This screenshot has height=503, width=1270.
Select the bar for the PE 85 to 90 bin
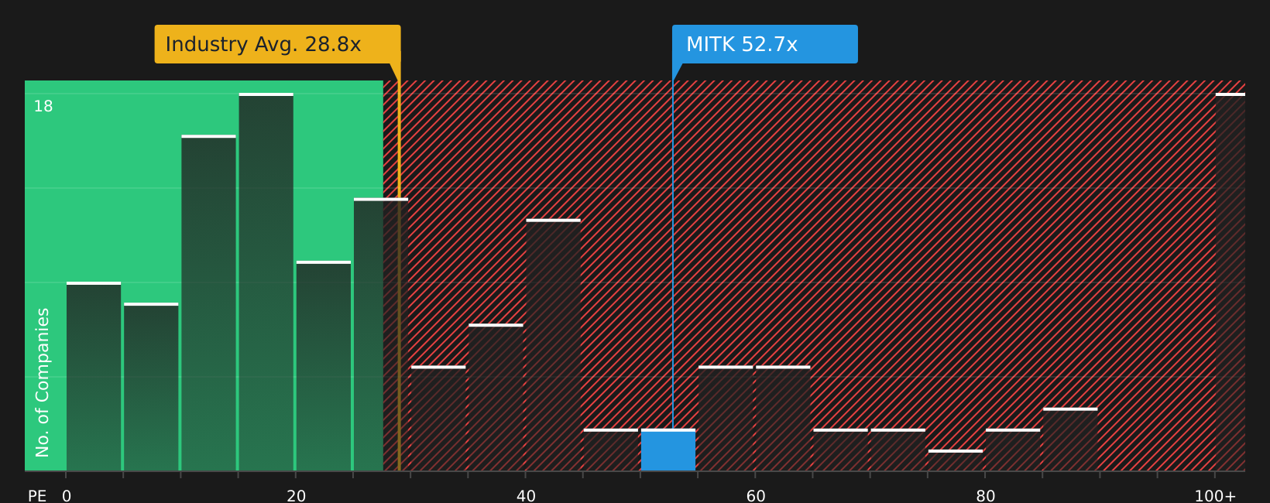point(1070,440)
